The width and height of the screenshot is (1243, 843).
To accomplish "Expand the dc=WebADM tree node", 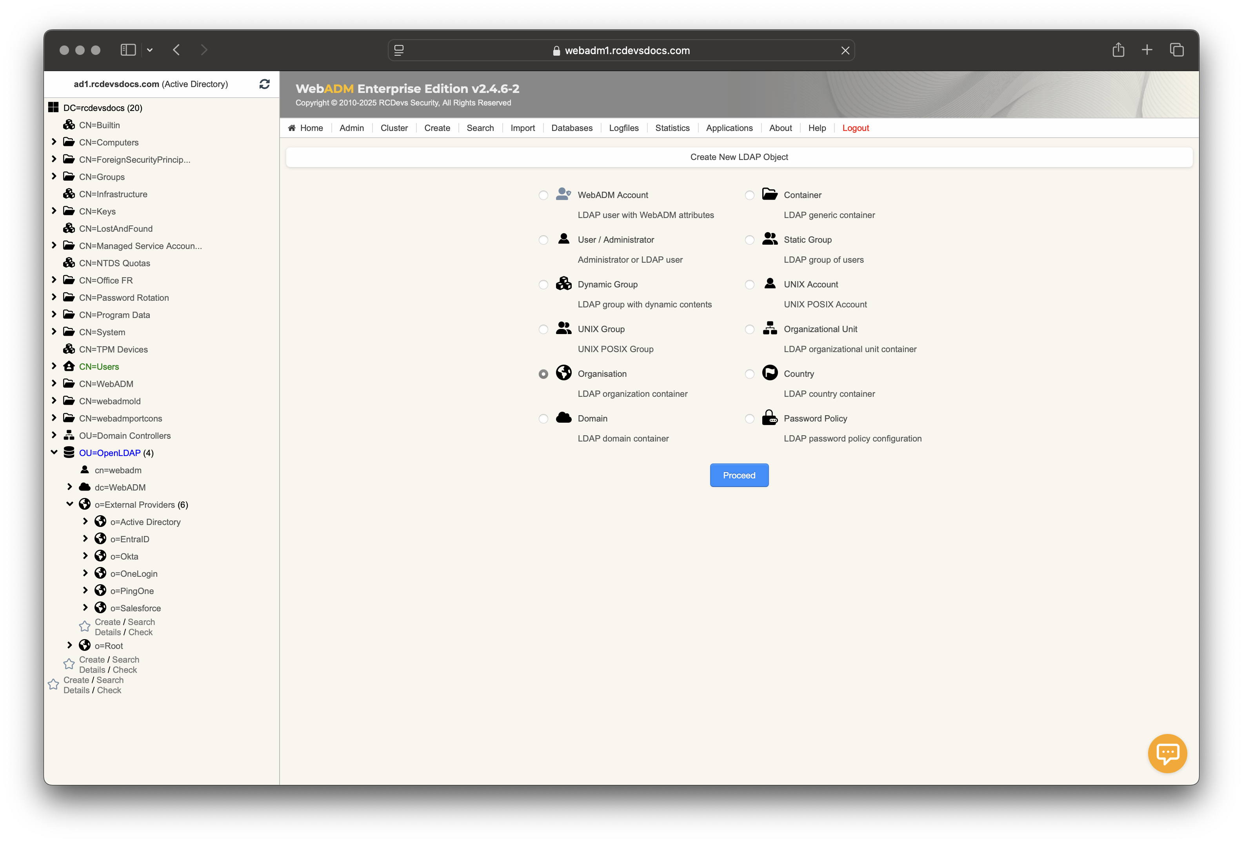I will pos(69,487).
